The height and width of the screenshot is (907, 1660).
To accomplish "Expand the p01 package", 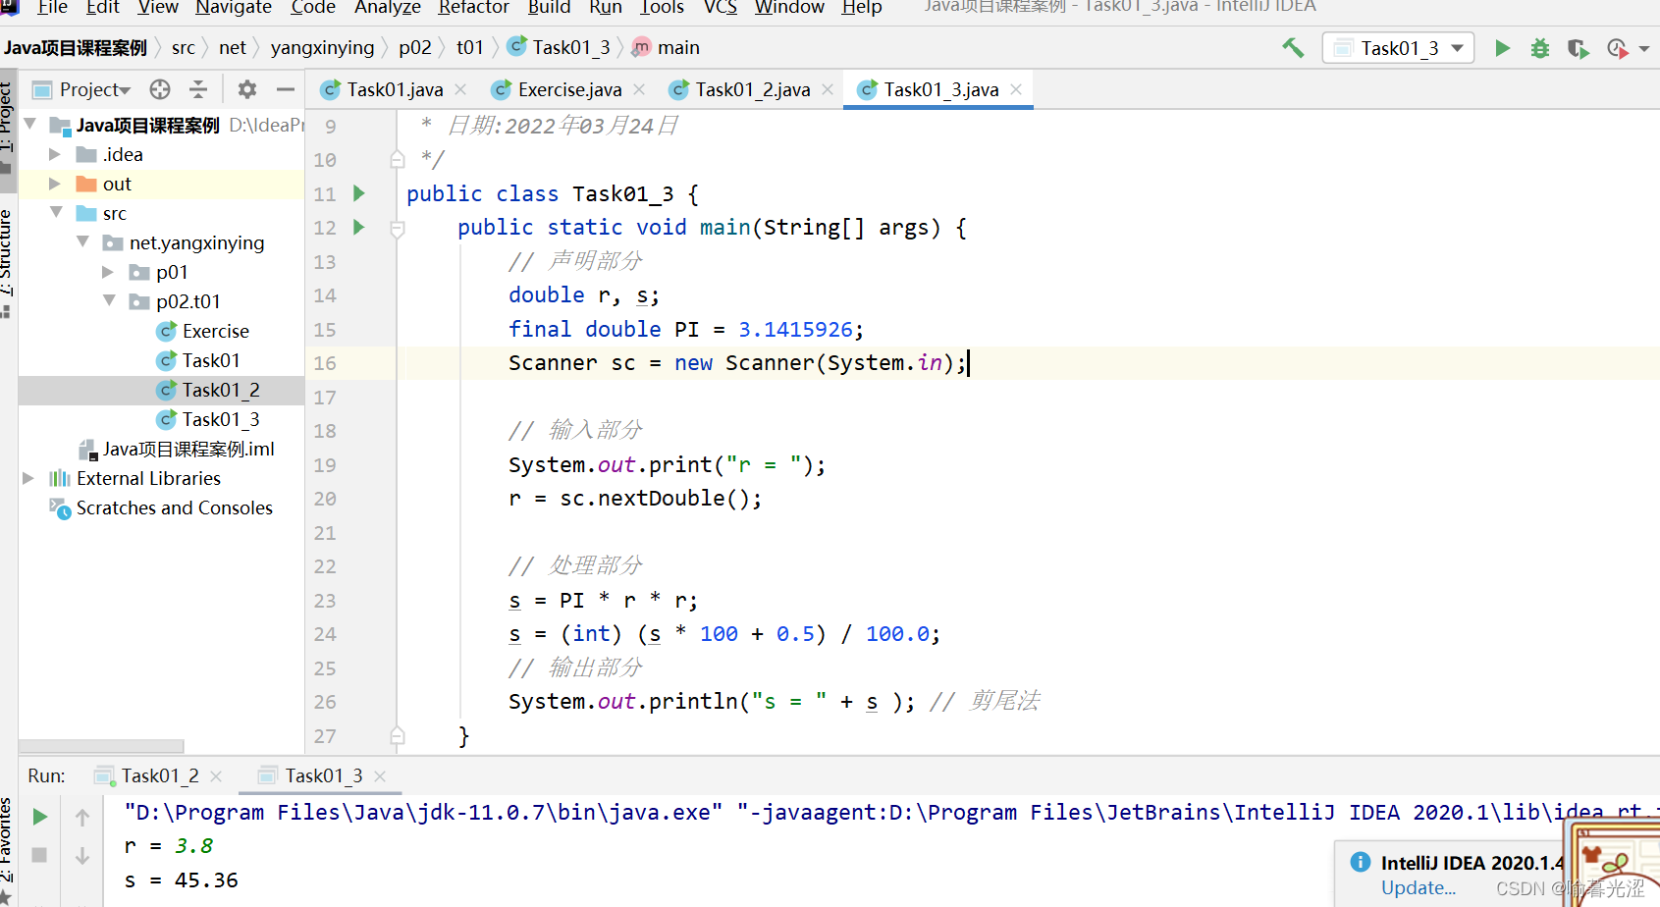I will tap(108, 272).
